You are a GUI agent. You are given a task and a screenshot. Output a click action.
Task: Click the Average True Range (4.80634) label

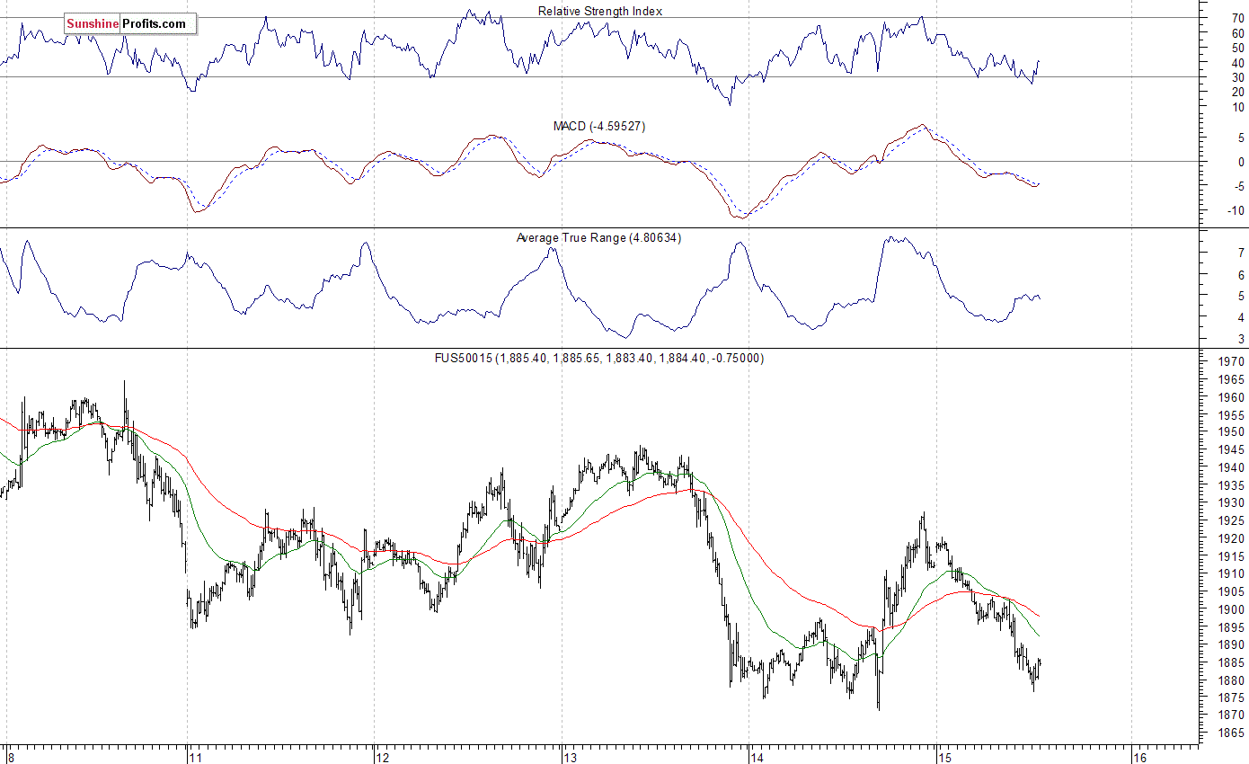click(598, 237)
